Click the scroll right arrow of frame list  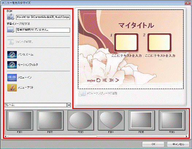click(186, 136)
